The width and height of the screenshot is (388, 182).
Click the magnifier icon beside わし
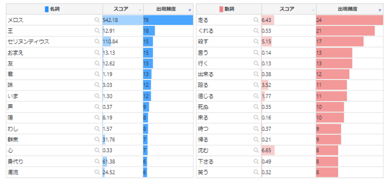click(97, 129)
